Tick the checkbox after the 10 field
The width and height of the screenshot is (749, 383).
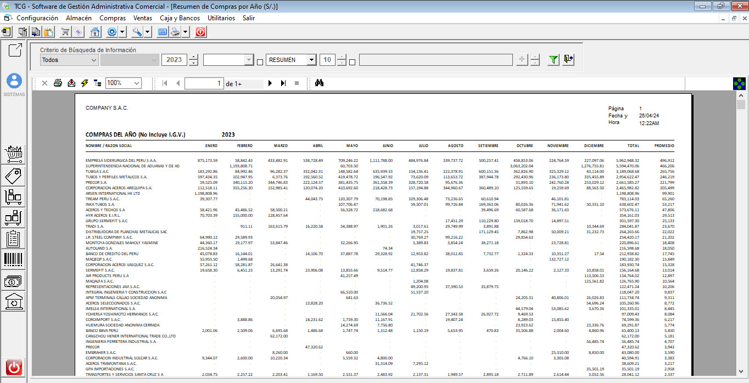352,62
